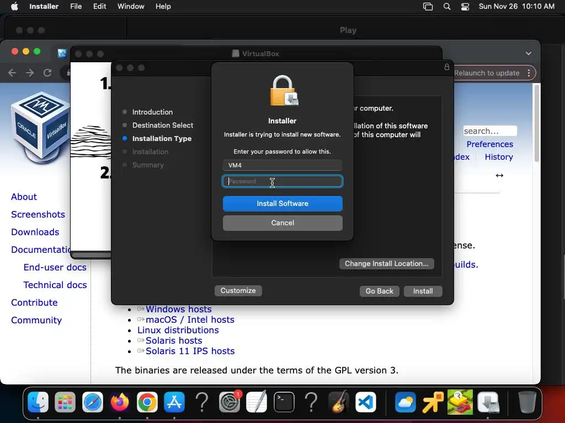The image size is (565, 423).
Task: Expand the tab search chevron in Chrome
Action: (528, 53)
